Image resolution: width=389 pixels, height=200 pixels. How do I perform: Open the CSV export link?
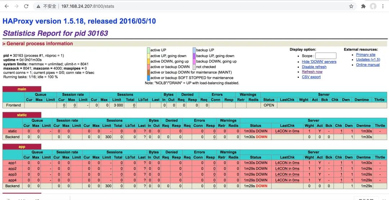pos(311,77)
